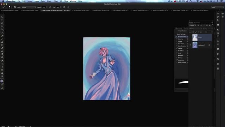Select the Type tool

[2, 64]
